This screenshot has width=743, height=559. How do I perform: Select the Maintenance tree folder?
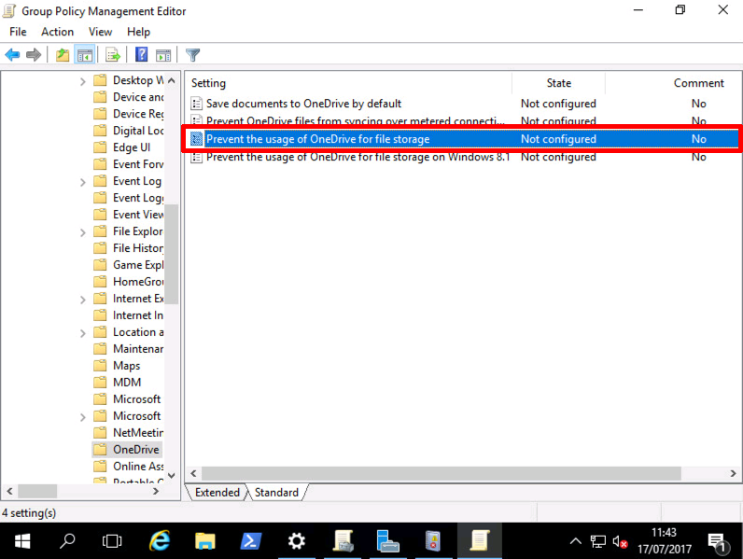pyautogui.click(x=138, y=349)
